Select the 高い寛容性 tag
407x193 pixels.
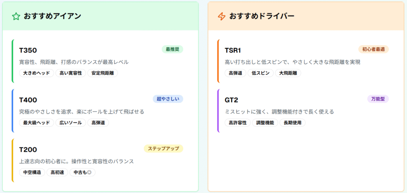[71, 73]
